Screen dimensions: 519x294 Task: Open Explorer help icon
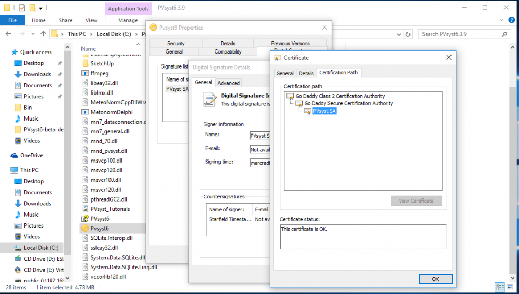[x=511, y=20]
